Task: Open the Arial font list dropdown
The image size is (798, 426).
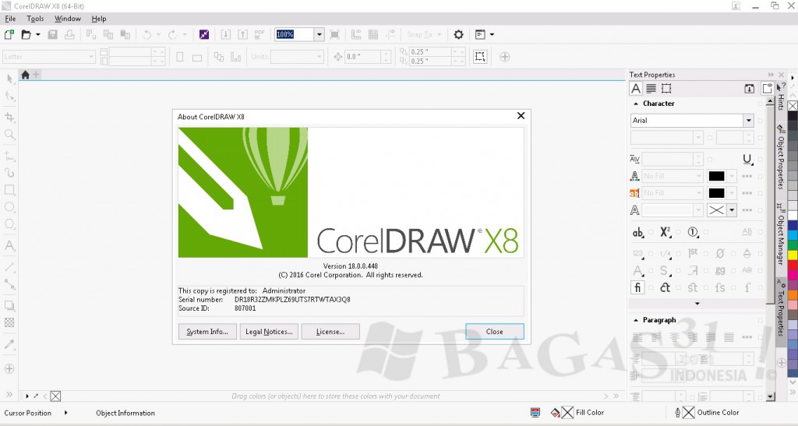Action: [x=748, y=121]
